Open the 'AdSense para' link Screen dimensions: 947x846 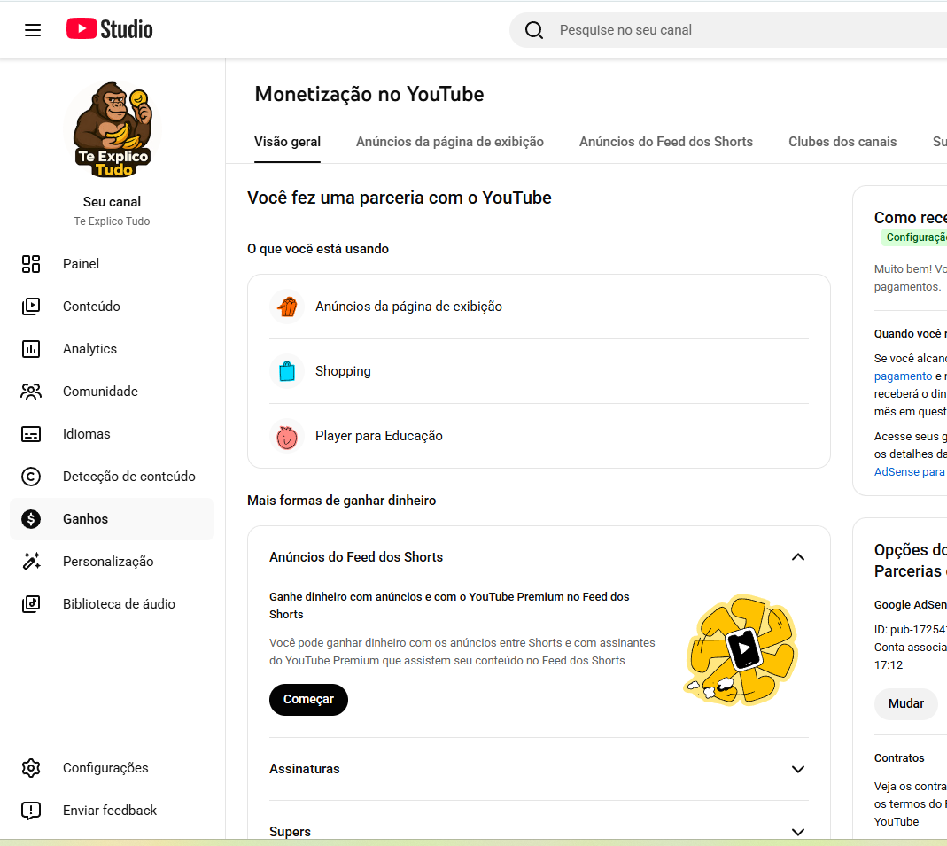[910, 472]
